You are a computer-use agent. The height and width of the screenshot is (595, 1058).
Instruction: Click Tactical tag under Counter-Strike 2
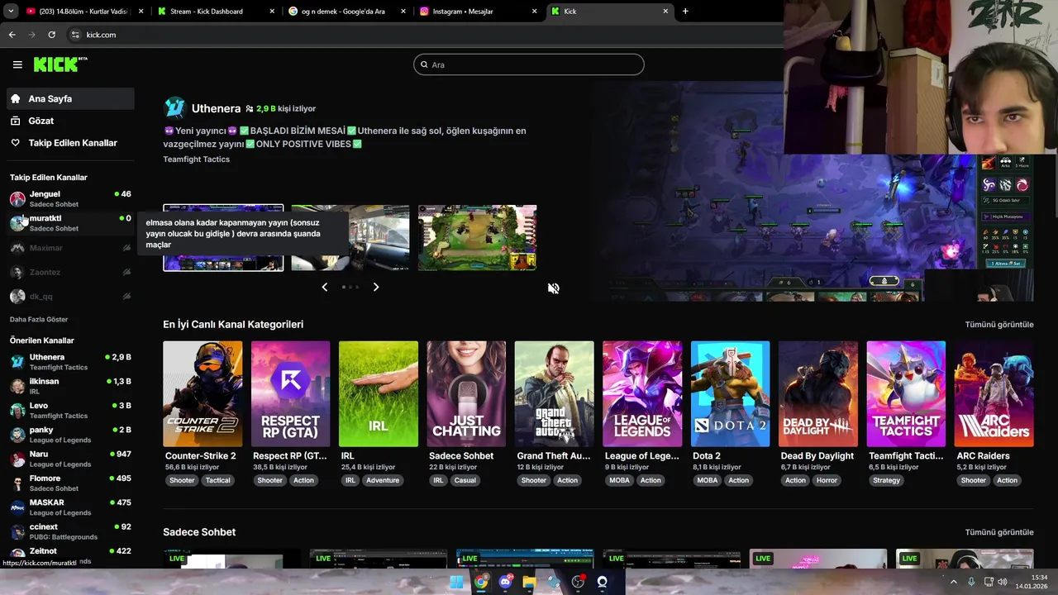click(x=218, y=480)
